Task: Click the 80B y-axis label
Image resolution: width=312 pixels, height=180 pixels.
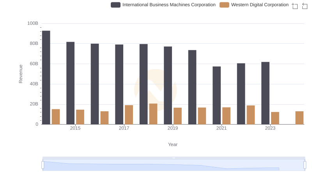Action: [34, 43]
